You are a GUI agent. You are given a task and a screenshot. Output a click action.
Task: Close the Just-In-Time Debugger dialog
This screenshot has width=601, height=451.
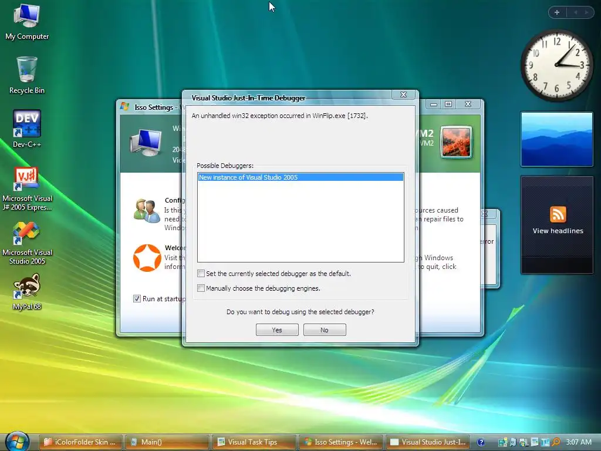click(403, 95)
